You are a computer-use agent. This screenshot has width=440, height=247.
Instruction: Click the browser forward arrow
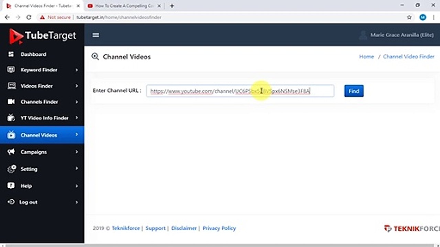18,17
